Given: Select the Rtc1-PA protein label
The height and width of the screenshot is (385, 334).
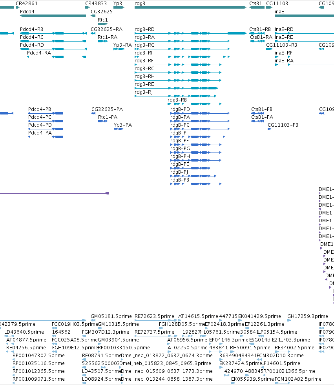Looking at the screenshot, I should [x=108, y=117].
